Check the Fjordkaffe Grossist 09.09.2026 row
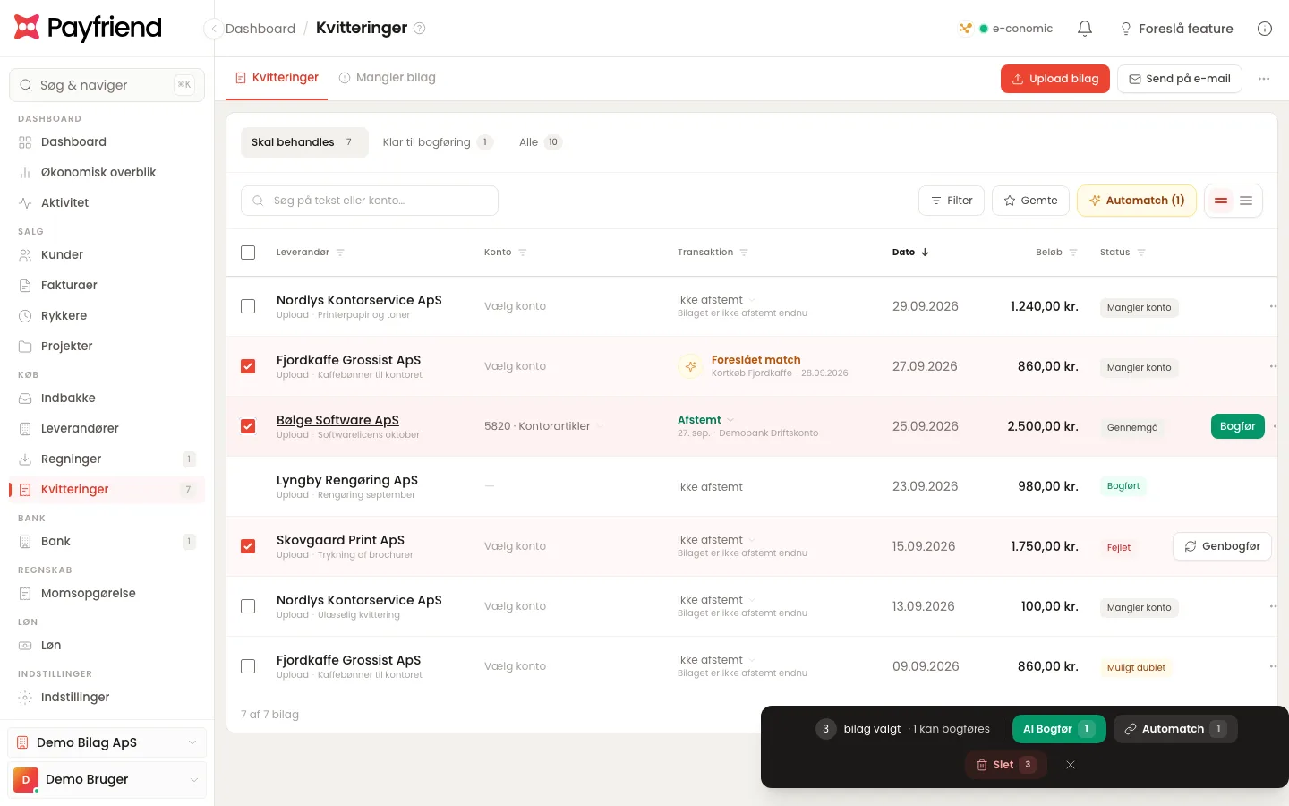Image resolution: width=1289 pixels, height=806 pixels. tap(248, 666)
